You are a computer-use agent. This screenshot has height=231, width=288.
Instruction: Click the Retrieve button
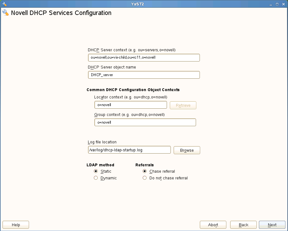click(x=183, y=105)
